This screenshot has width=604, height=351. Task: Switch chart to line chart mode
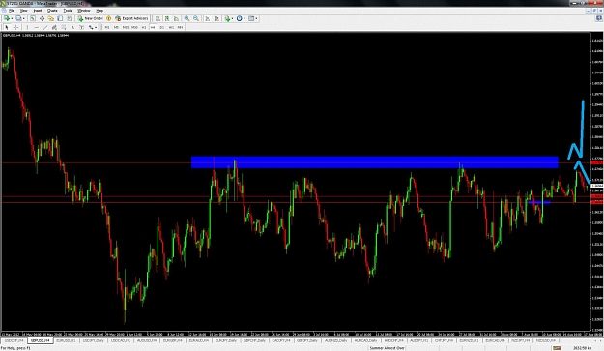[x=177, y=18]
